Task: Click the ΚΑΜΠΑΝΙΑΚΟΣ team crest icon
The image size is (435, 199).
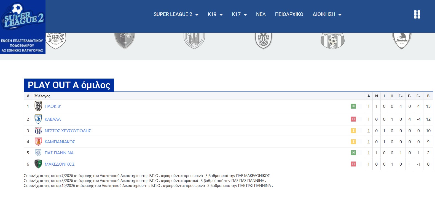Action: pyautogui.click(x=38, y=142)
